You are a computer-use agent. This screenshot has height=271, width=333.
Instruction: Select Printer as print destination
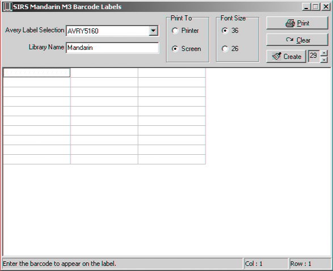(175, 31)
